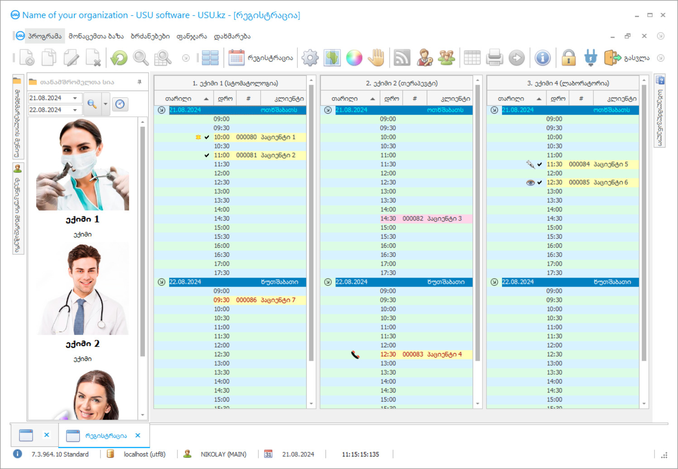678x469 pixels.
Task: Click the syringe icon on 000084 row
Action: (530, 164)
